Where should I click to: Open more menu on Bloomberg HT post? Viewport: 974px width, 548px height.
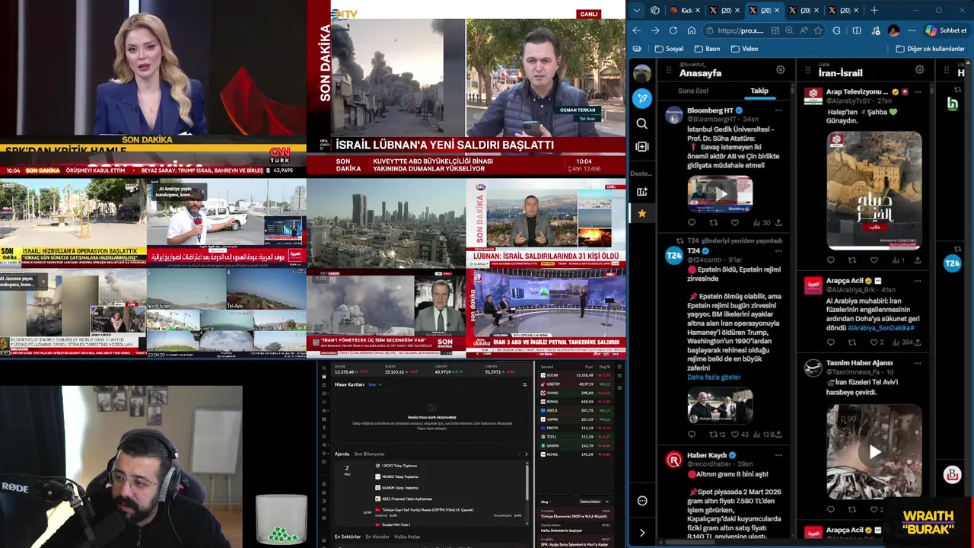[x=778, y=110]
